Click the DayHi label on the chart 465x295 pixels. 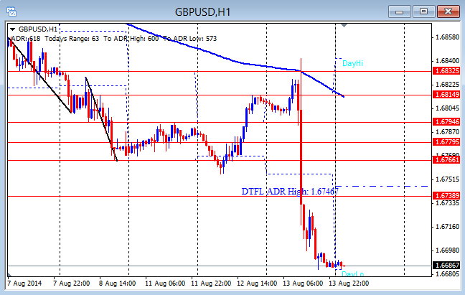tap(352, 63)
